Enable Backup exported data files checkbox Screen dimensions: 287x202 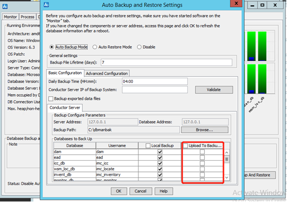pyautogui.click(x=51, y=99)
